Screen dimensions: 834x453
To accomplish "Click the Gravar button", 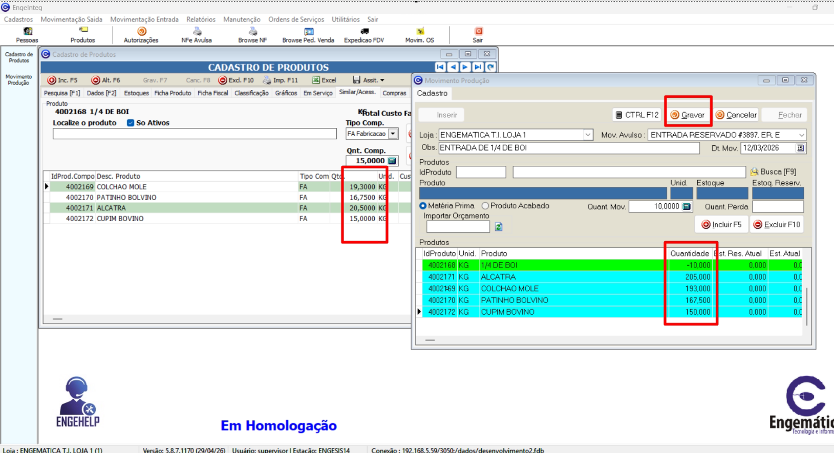I will click(x=688, y=115).
